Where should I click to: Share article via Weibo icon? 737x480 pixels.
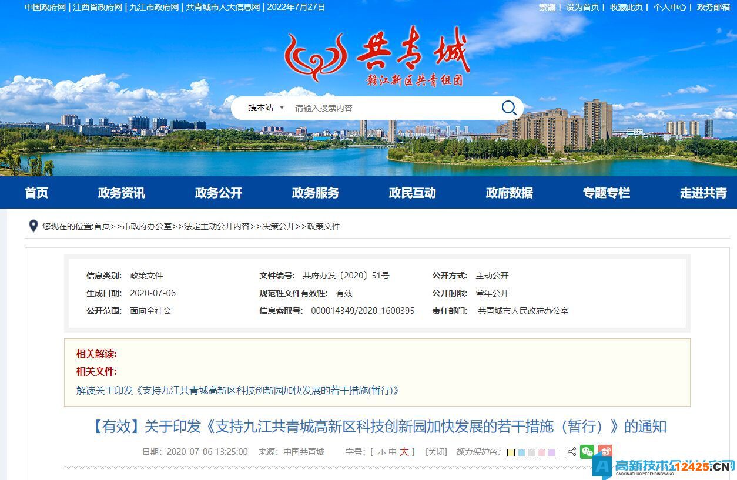coord(605,451)
